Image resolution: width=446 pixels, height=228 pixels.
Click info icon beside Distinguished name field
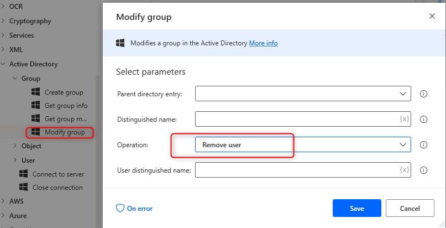(424, 120)
